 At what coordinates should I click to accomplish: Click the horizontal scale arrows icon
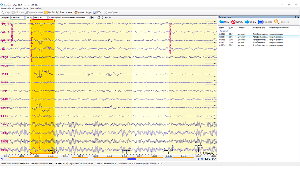(106, 17)
